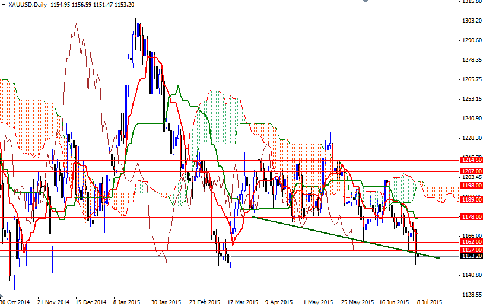Select the 1157.00 support level tag
Screen dimensions: 483x306
[x=471, y=250]
